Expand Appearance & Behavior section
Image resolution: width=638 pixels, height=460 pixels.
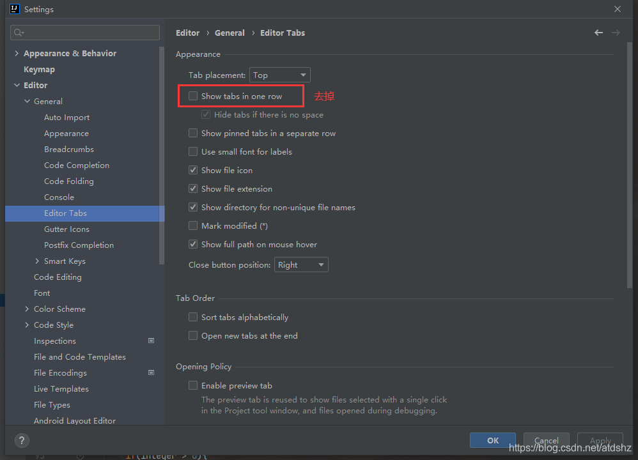tap(17, 53)
